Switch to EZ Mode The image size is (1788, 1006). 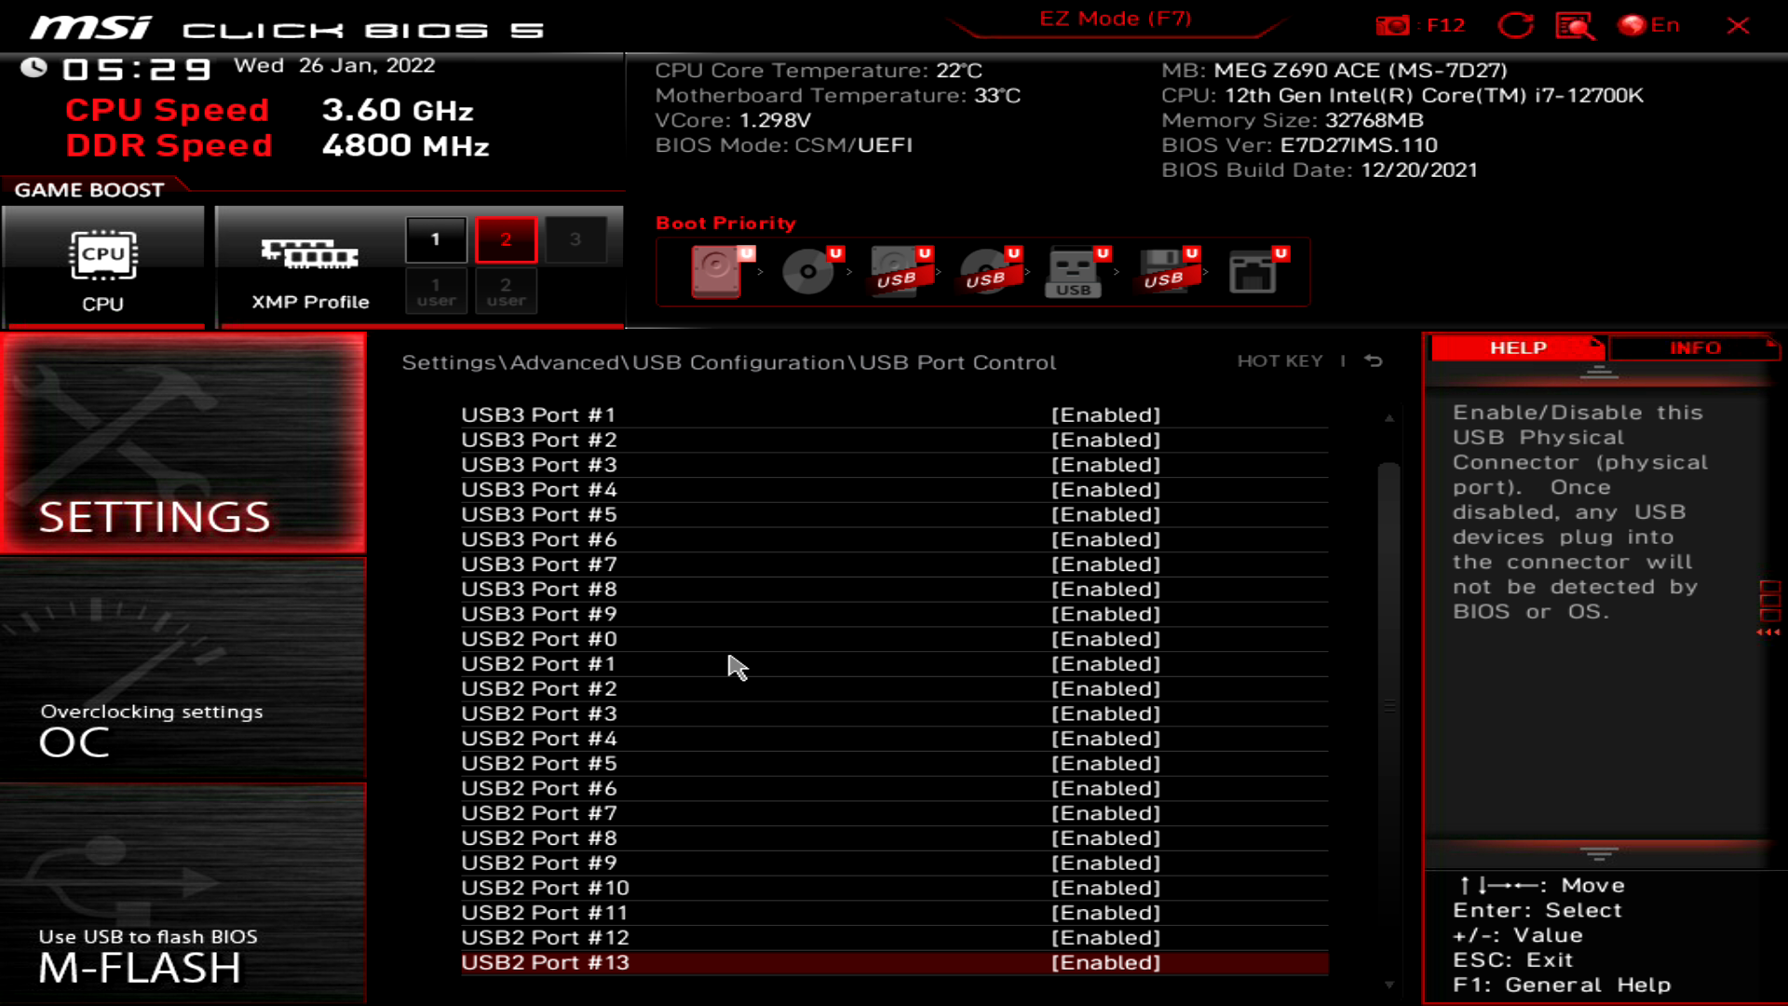point(1114,18)
